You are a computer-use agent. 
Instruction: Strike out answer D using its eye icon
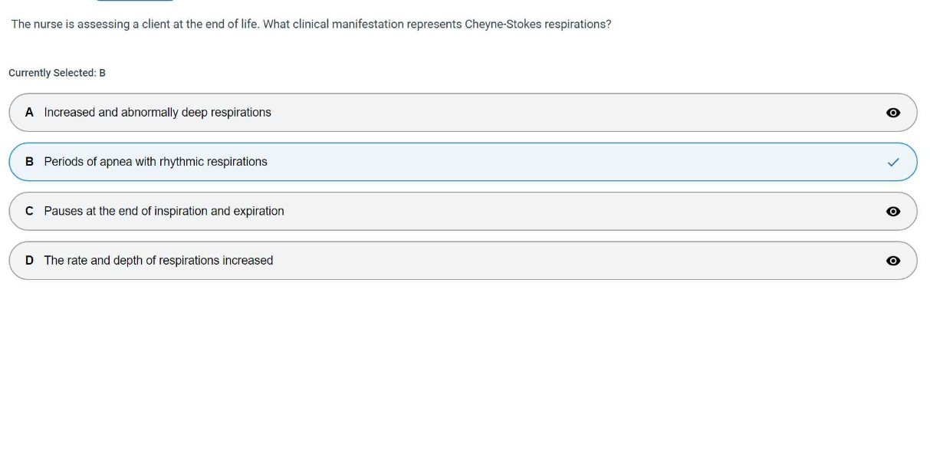892,261
